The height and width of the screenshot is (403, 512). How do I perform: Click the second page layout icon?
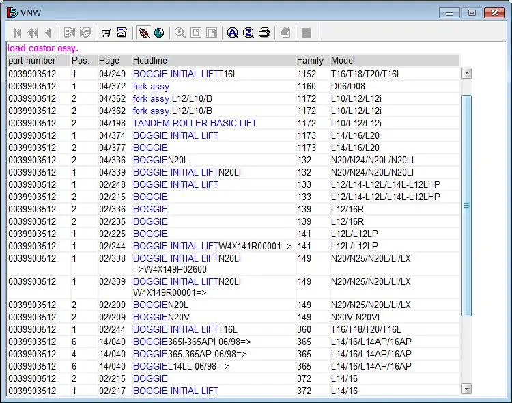click(x=212, y=33)
